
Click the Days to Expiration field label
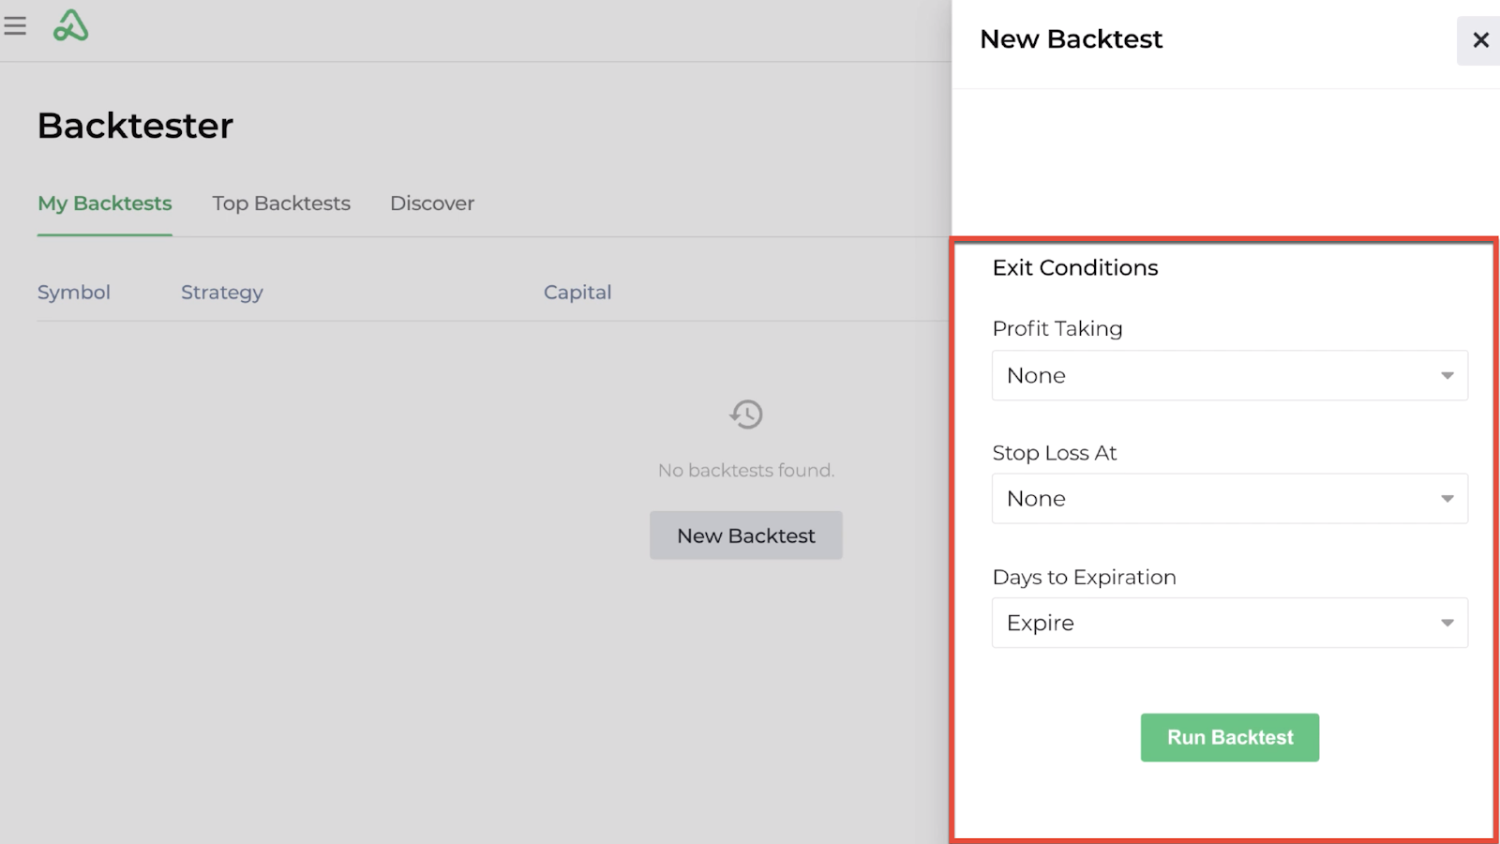[1084, 578]
